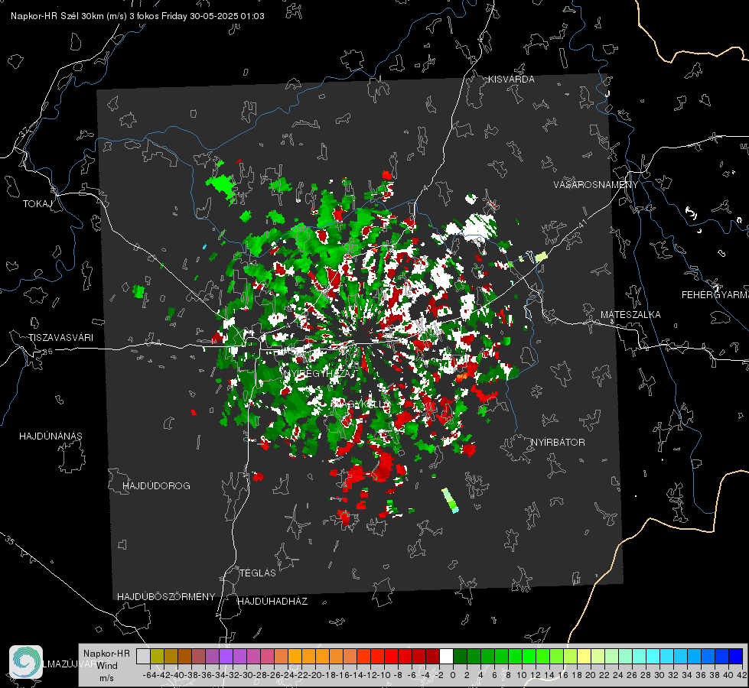749x688 pixels.
Task: Click the m/s unit label in the legend
Action: point(106,678)
